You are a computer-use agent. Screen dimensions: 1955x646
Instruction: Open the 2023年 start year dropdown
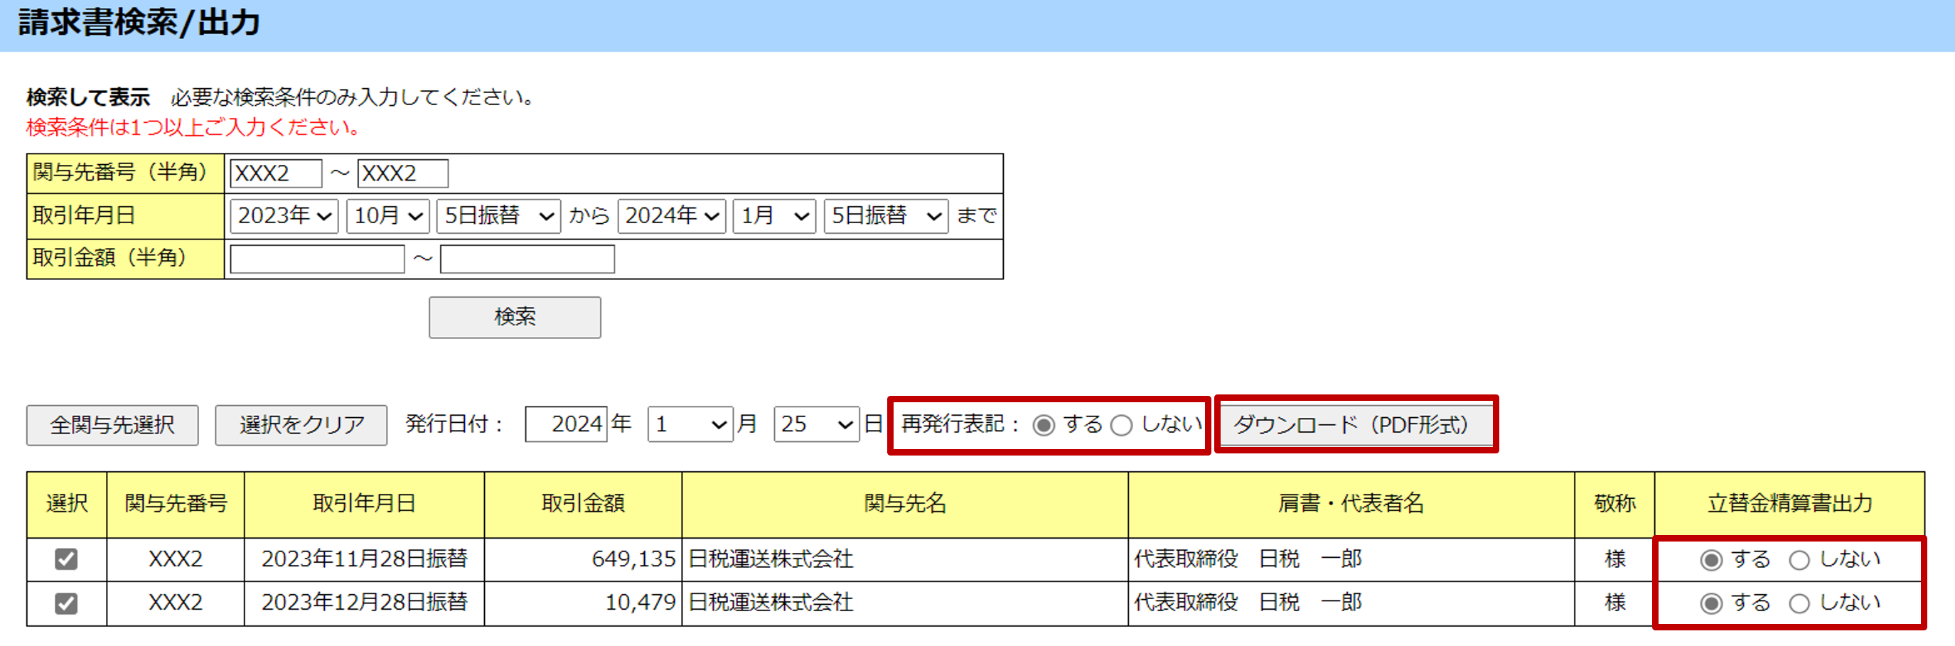tap(284, 216)
